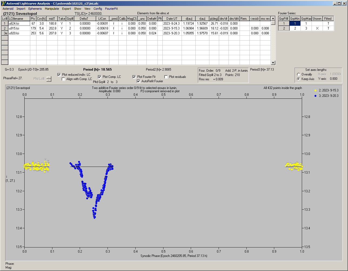
Task: Open the View menu
Action: click(87, 9)
